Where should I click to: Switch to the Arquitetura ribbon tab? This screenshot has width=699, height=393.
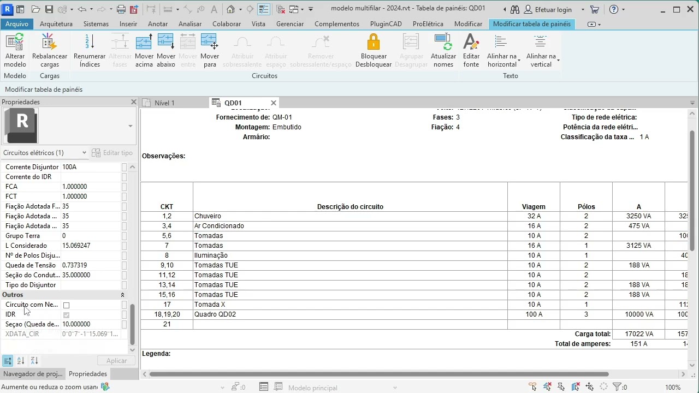click(x=56, y=24)
